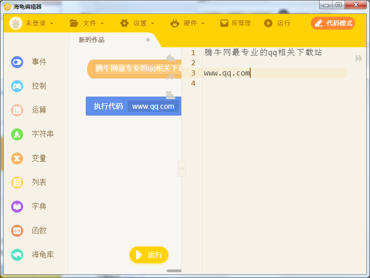Select the 新的作品 tab
370x278 pixels.
[x=92, y=40]
